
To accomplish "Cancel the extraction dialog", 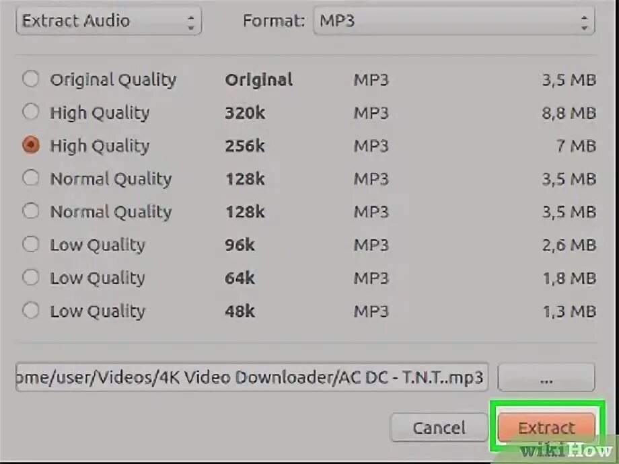I will (x=439, y=428).
